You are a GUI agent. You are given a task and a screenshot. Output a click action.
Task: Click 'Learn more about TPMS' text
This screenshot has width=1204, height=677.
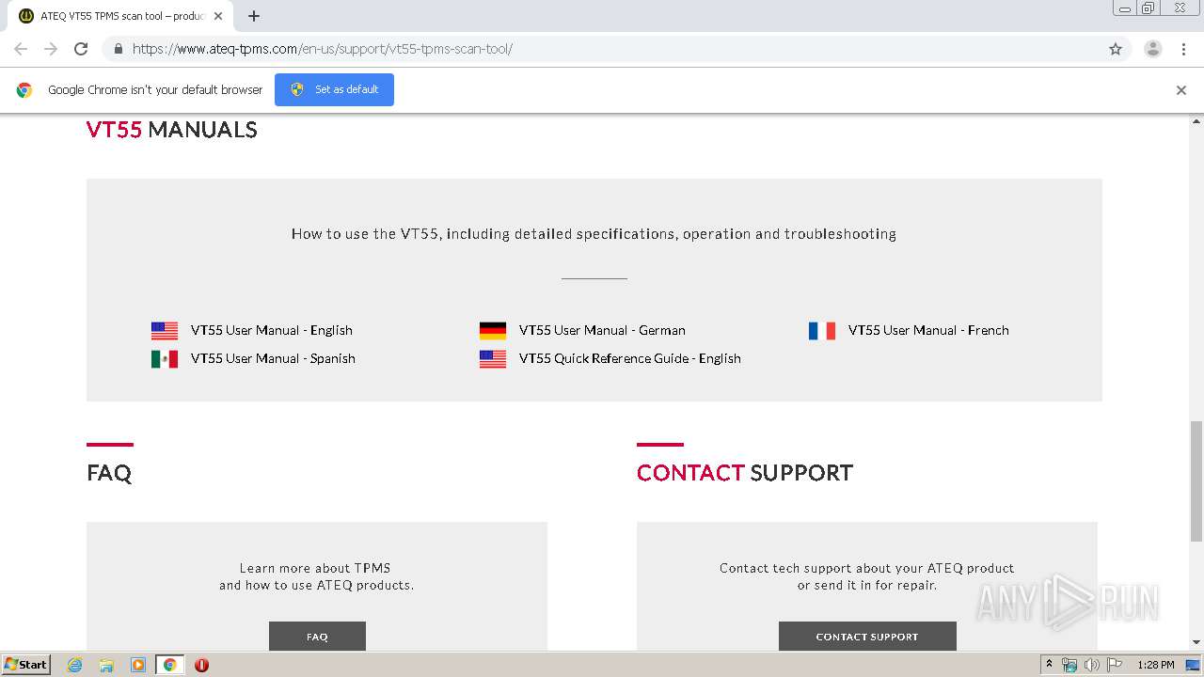(x=315, y=568)
